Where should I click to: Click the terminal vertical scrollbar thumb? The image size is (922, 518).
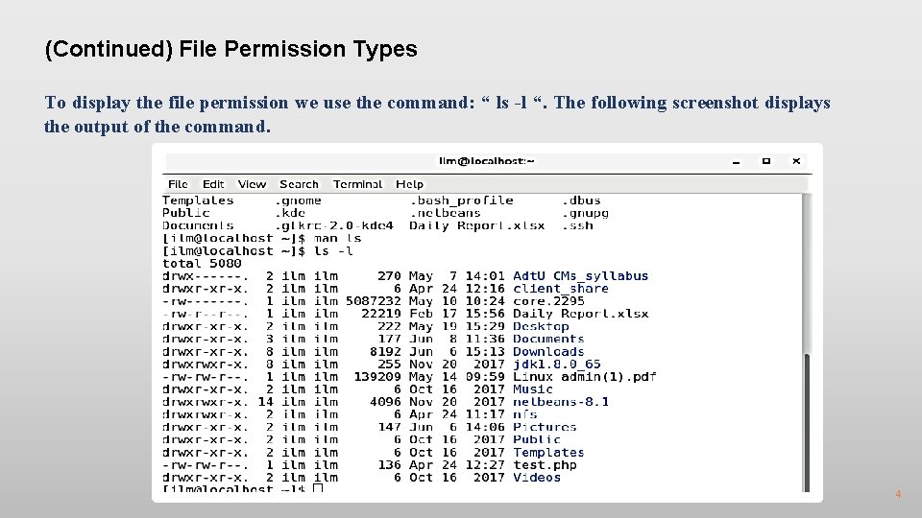tap(807, 422)
